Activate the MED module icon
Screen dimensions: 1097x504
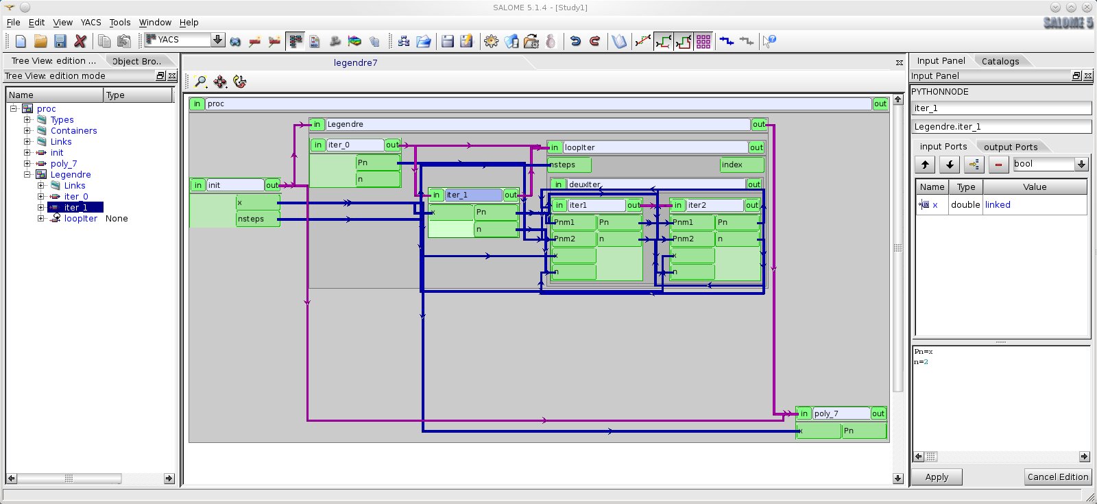315,41
